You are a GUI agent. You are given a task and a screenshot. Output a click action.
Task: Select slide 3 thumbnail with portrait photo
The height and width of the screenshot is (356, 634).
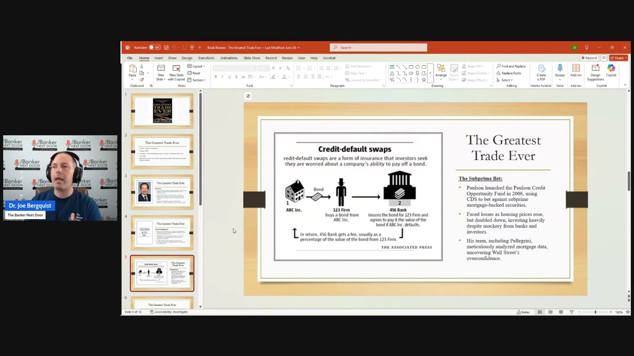tap(162, 192)
